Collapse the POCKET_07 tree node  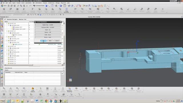pos(7,31)
